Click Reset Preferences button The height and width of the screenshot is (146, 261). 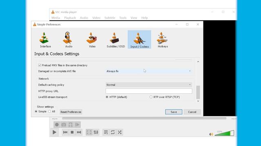click(71, 112)
